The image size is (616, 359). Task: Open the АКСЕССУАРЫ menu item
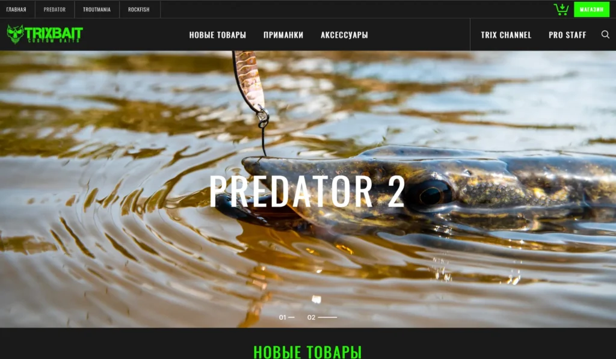[x=344, y=35]
